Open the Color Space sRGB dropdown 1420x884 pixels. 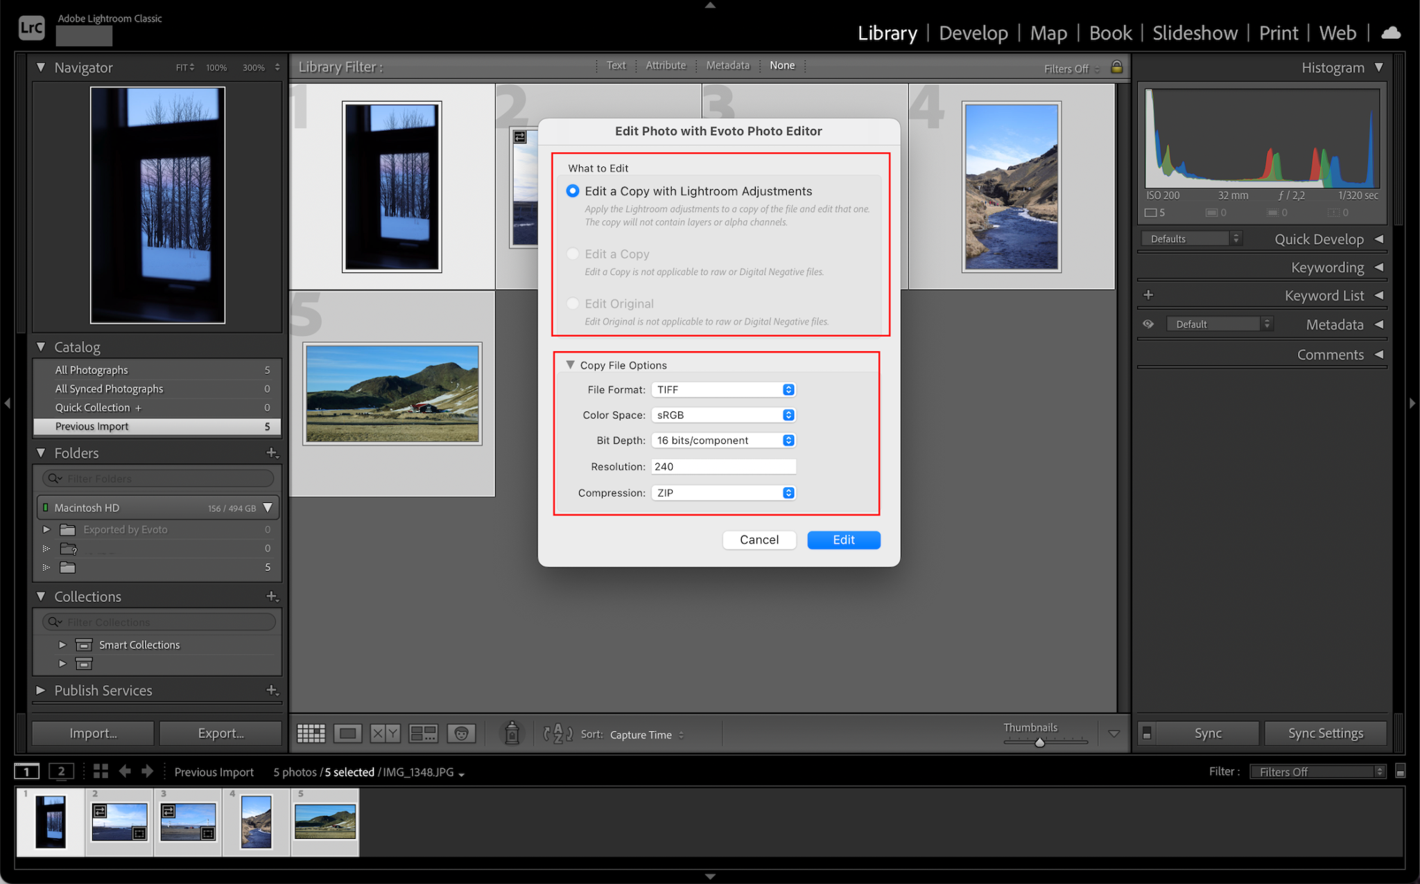[723, 415]
